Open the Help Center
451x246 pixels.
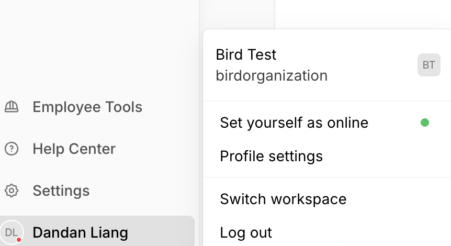pyautogui.click(x=74, y=149)
